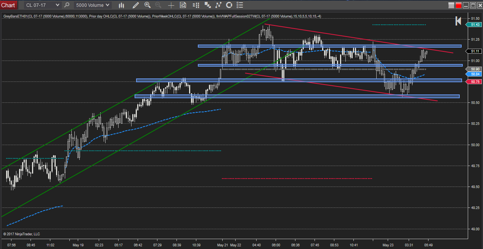Minimize the chart window
The image size is (483, 249).
(x=466, y=5)
